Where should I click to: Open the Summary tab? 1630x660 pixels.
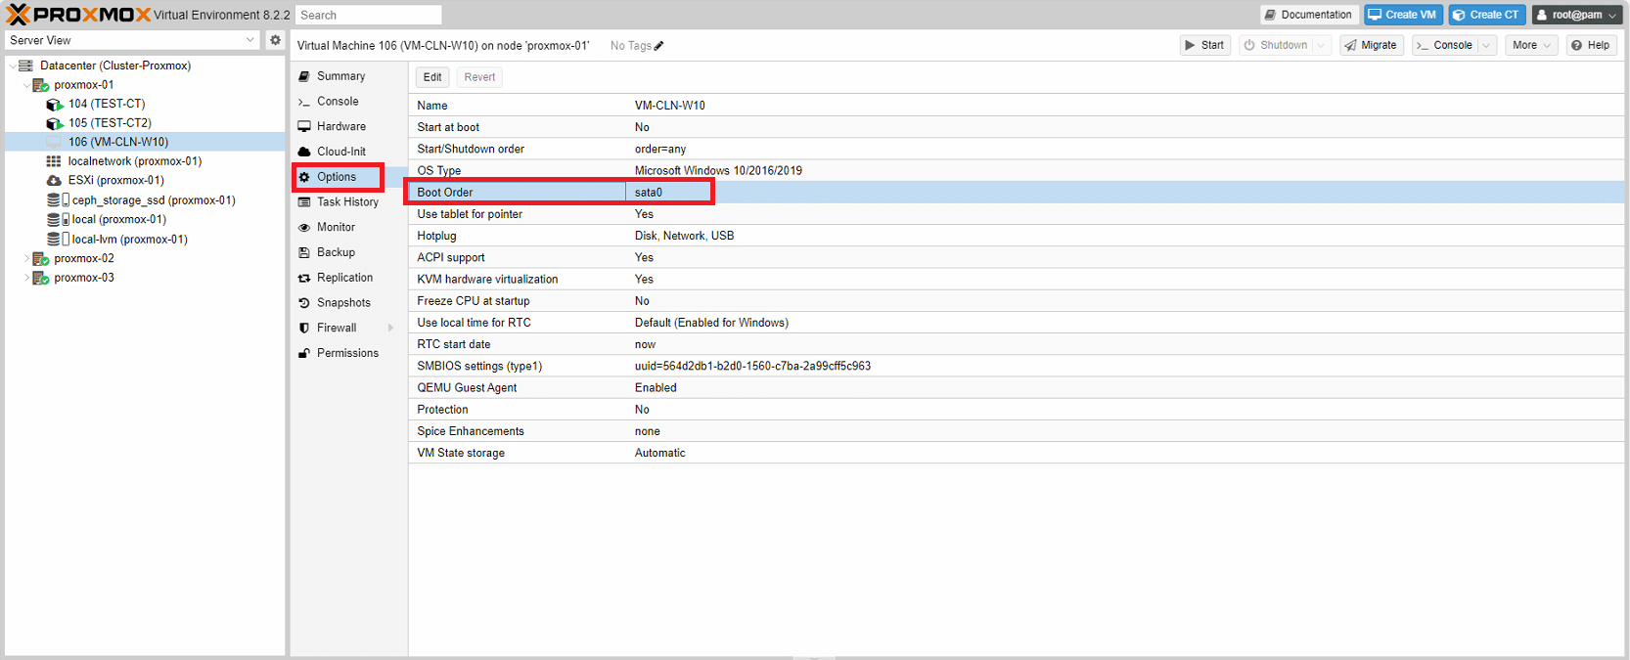[348, 76]
